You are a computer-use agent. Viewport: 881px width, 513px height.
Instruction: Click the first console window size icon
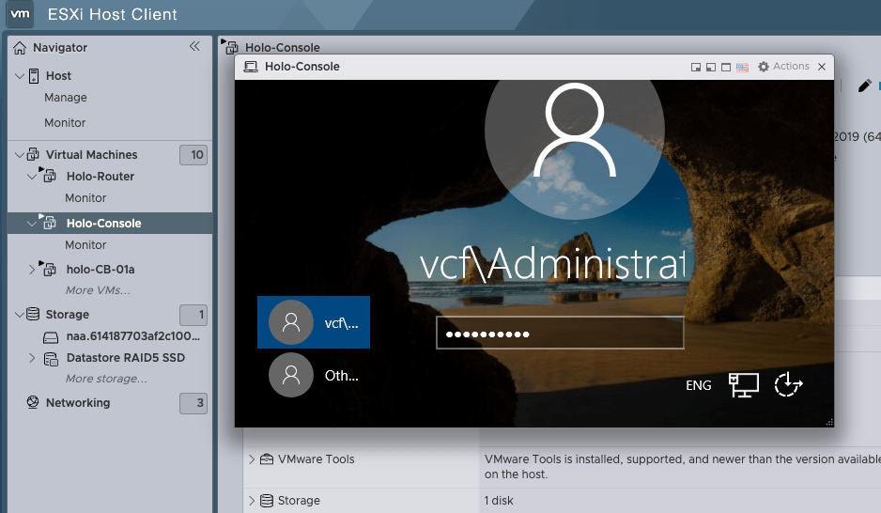696,67
